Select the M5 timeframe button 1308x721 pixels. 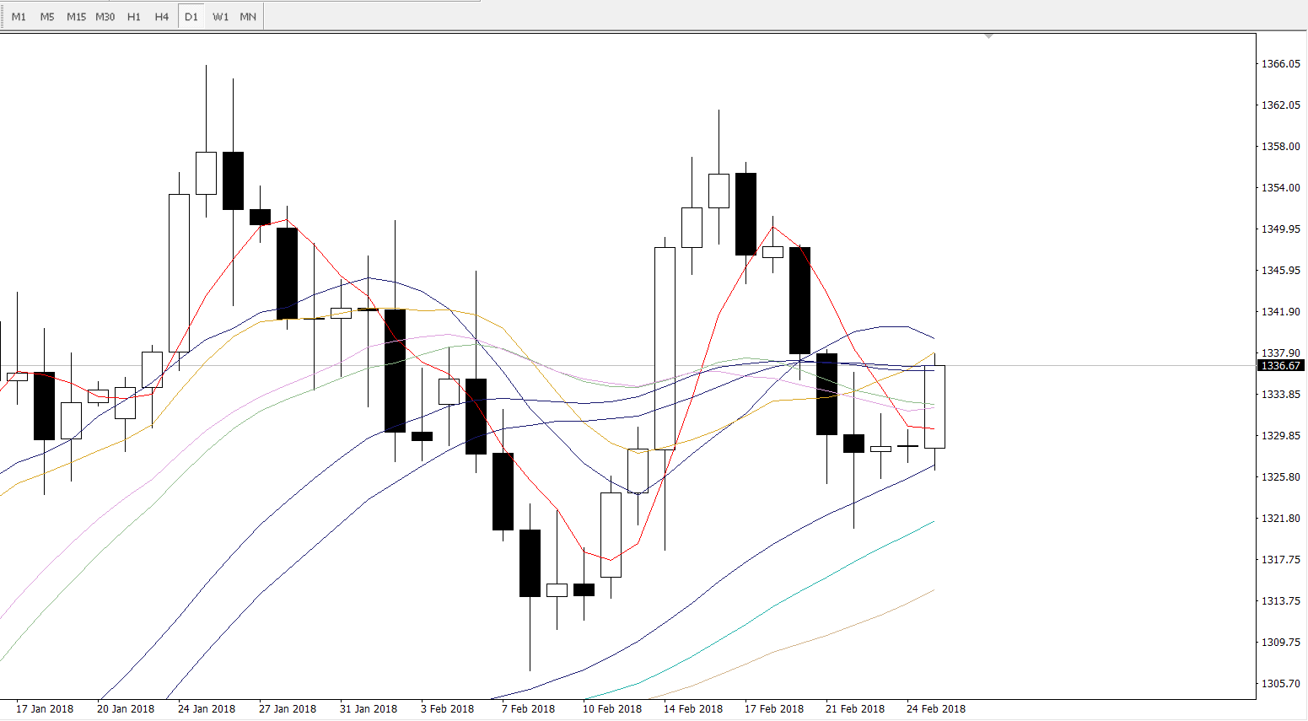[47, 17]
